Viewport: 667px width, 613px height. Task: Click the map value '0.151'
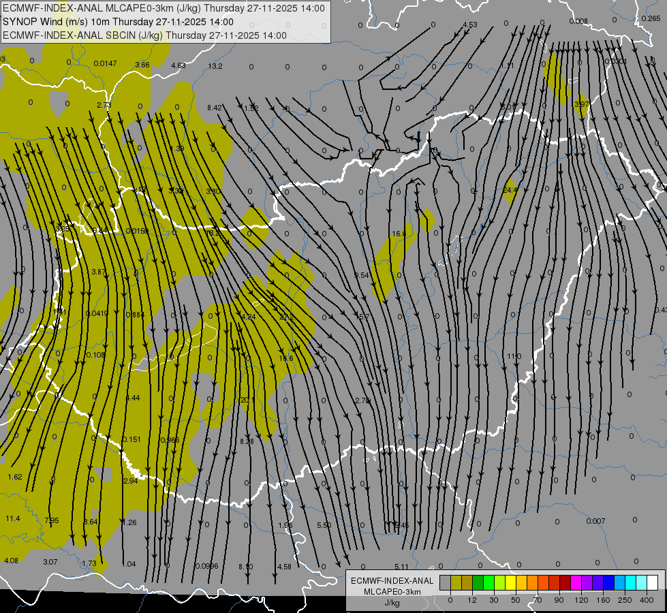[x=131, y=439]
